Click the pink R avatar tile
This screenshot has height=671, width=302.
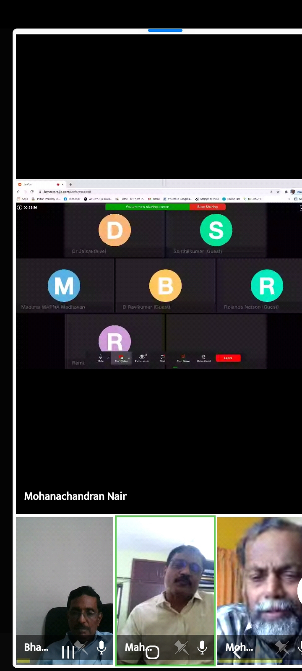(x=115, y=341)
